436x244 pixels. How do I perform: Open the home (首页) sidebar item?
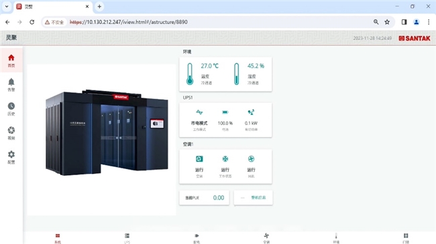click(11, 60)
